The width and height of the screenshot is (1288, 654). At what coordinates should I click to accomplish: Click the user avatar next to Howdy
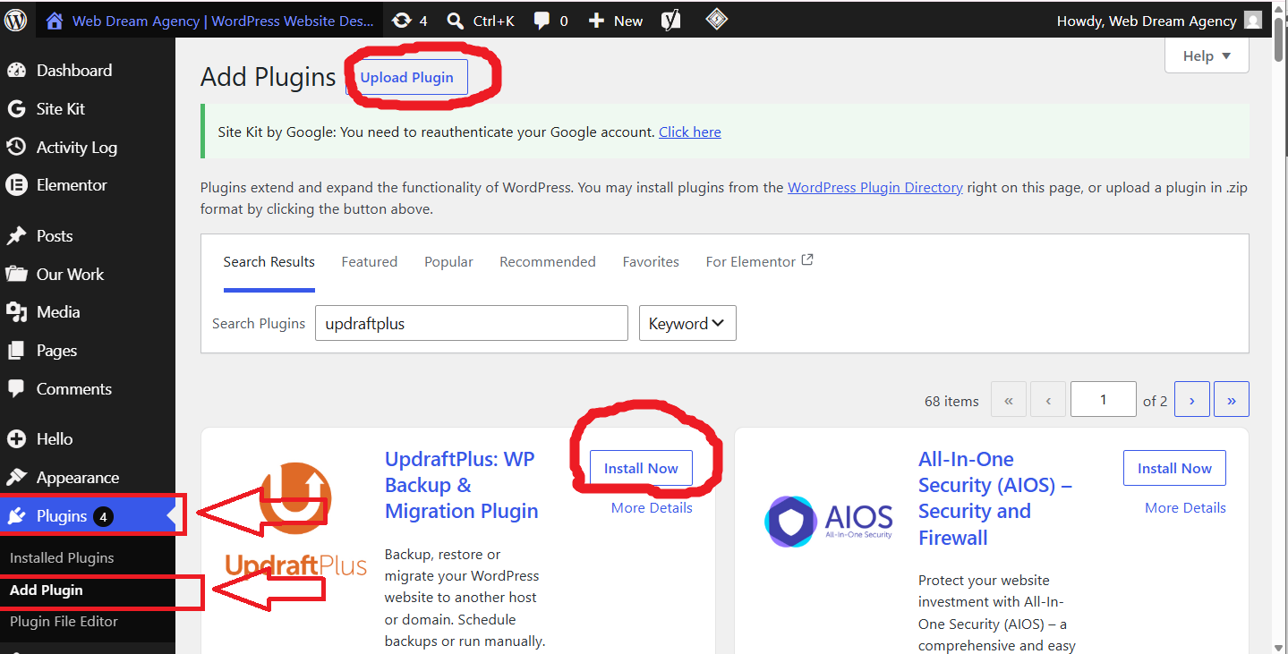click(x=1254, y=21)
